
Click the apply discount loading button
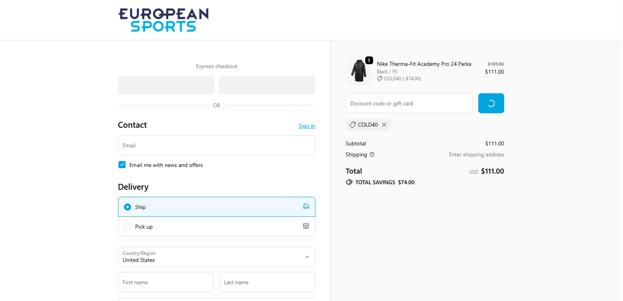[x=491, y=103]
